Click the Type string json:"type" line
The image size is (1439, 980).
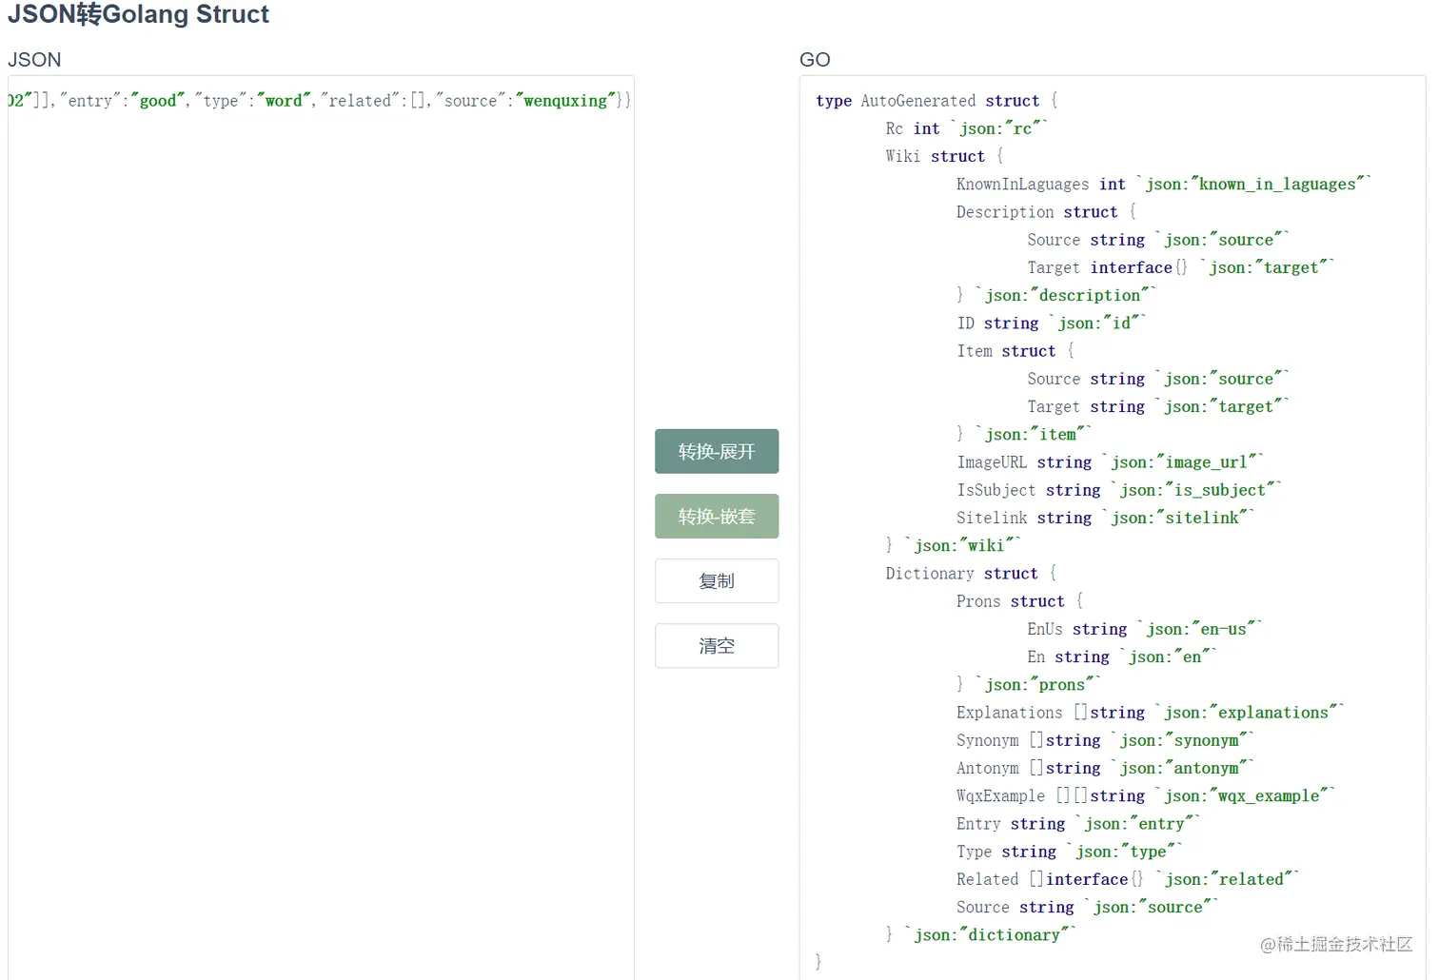coord(1070,851)
